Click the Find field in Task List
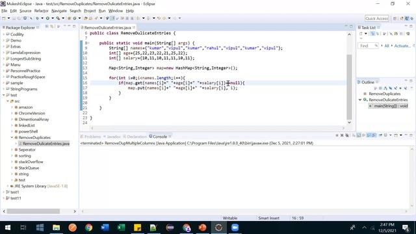416x234 pixels. (368, 46)
